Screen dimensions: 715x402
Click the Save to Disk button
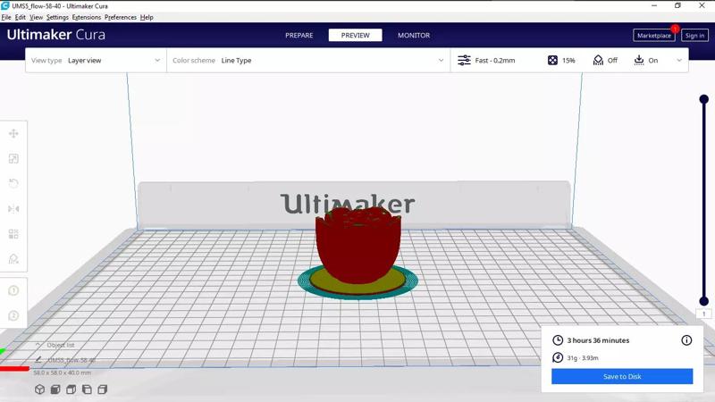click(x=622, y=376)
